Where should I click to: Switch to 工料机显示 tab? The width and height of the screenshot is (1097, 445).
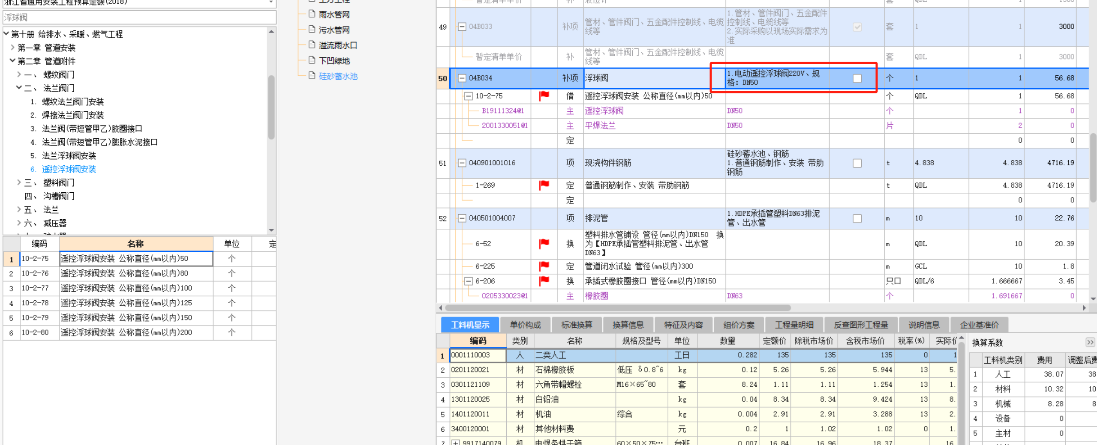(470, 325)
